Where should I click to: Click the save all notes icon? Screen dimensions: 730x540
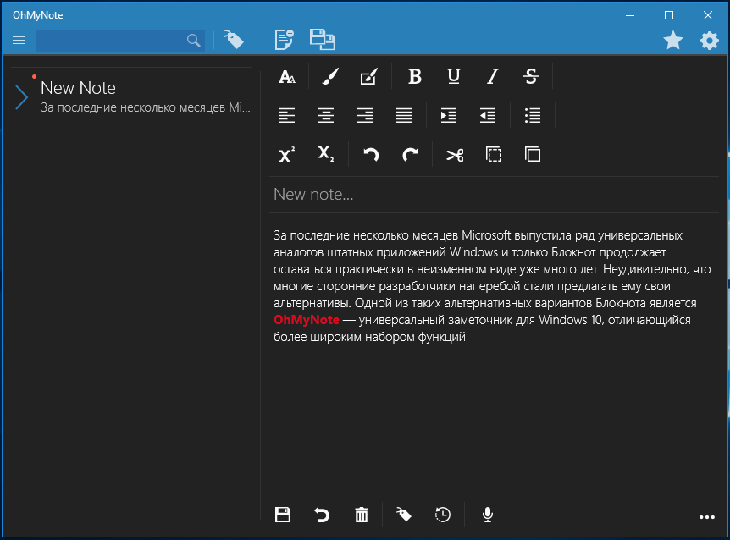(x=322, y=40)
